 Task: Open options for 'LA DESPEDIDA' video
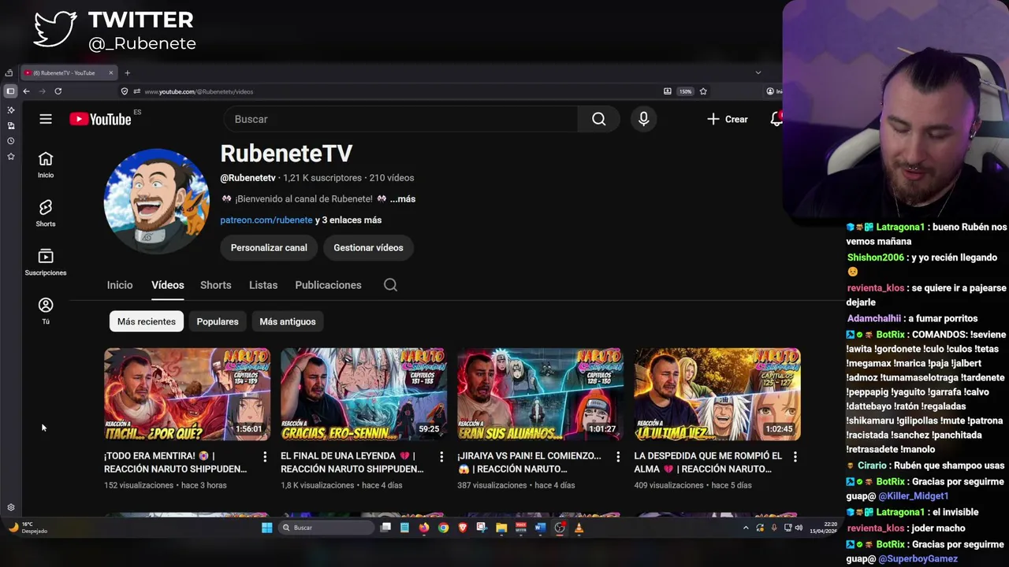795,457
